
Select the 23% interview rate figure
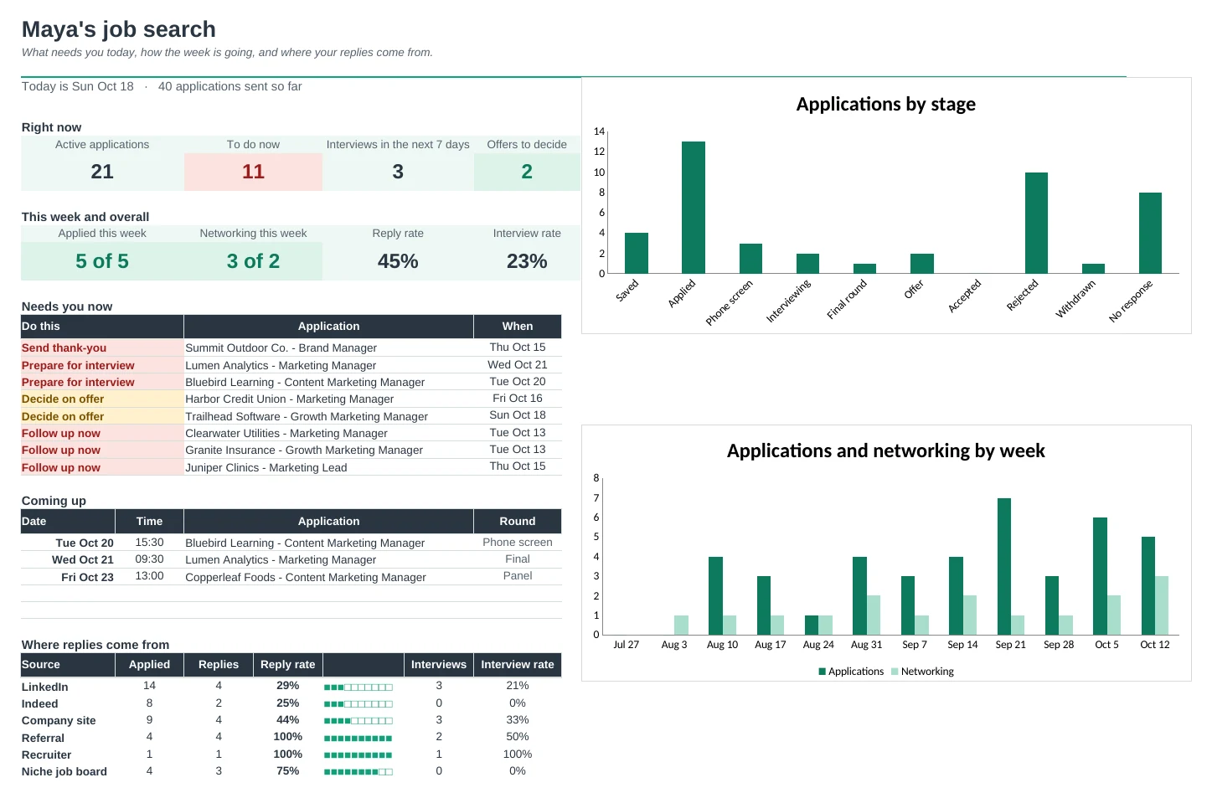tap(527, 261)
